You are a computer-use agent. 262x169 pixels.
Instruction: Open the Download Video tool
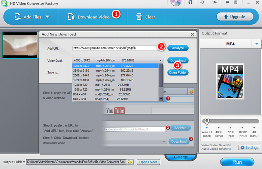click(x=89, y=17)
